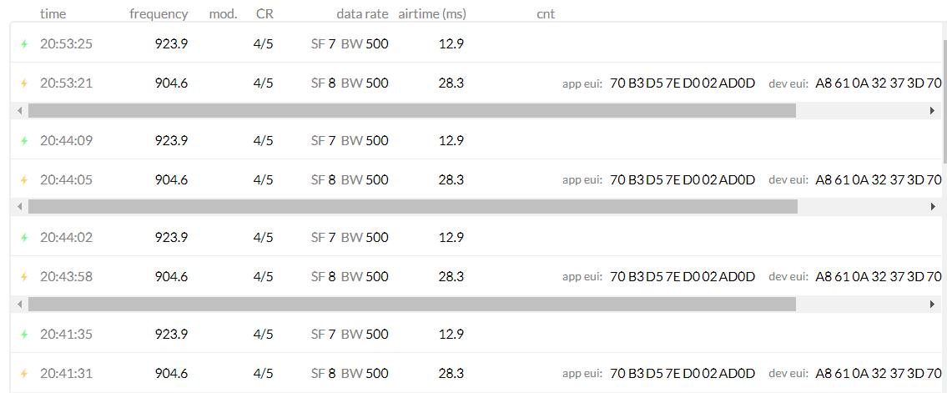Click green bolt icon at 20:44:02
The width and height of the screenshot is (947, 393).
24,237
